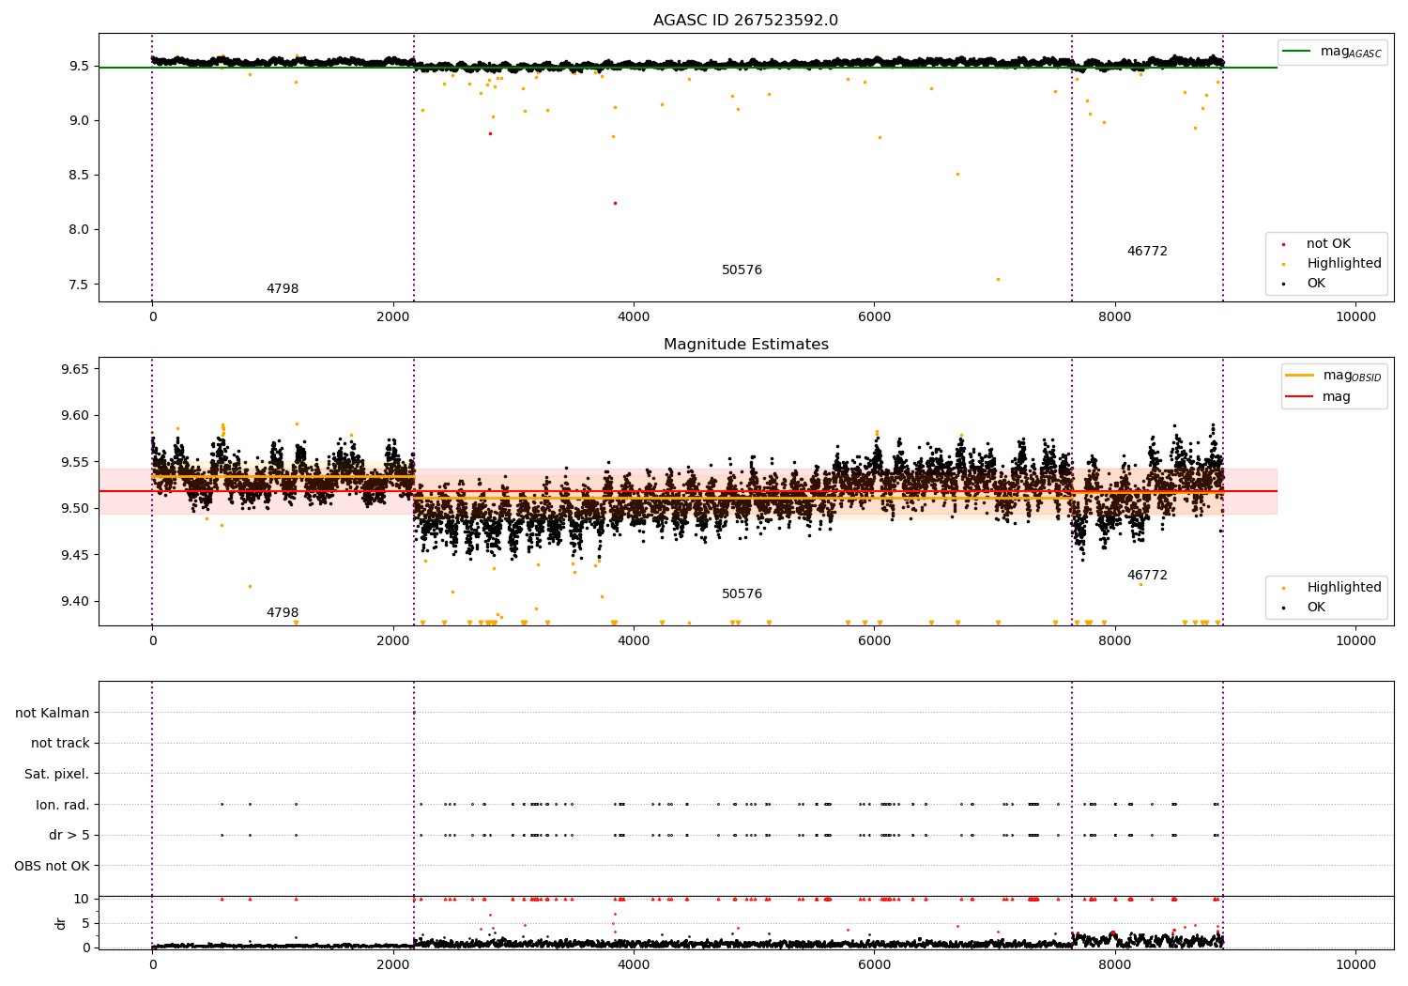Click the '9.65' y-tick in the middle panel
This screenshot has width=1408, height=986.
click(74, 369)
